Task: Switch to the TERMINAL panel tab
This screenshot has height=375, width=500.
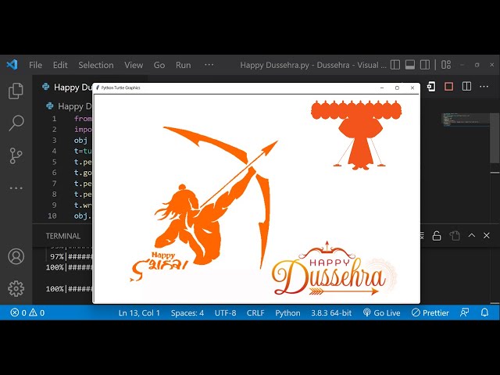Action: [63, 236]
